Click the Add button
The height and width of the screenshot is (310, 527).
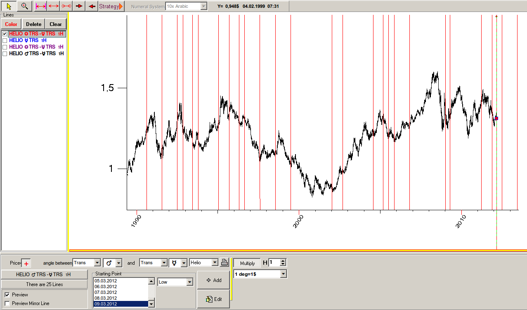tap(214, 280)
